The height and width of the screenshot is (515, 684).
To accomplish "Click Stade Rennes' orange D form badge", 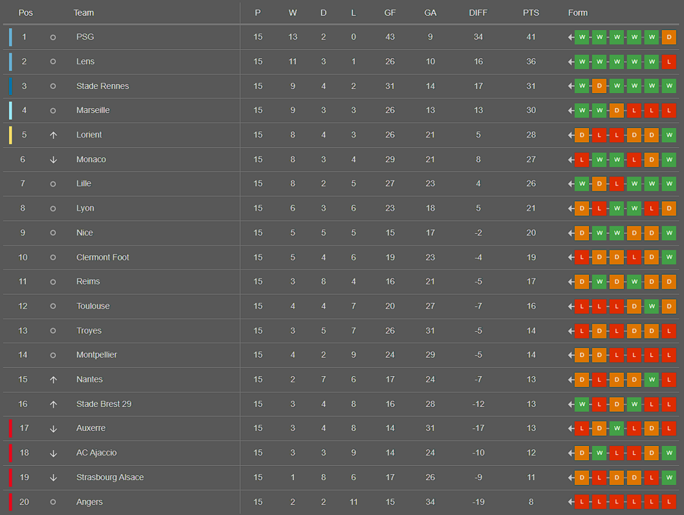I will [x=599, y=86].
